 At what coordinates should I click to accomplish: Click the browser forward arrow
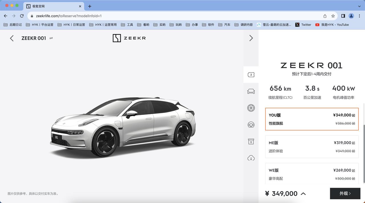[x=14, y=16]
